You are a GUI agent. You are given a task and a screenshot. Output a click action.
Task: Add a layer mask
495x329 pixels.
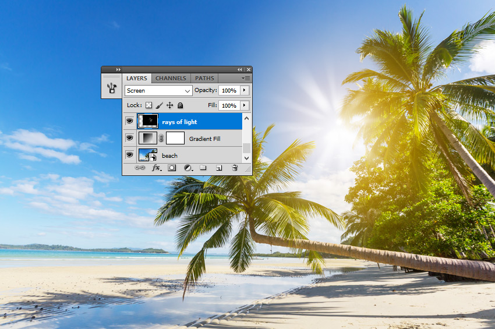coord(172,168)
